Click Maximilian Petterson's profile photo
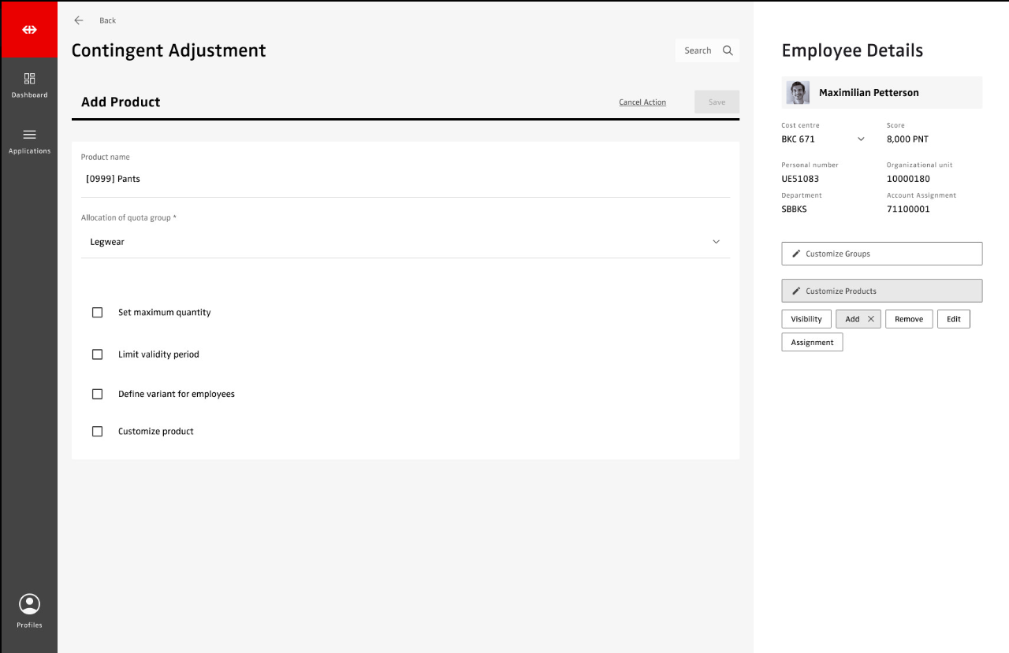 (798, 93)
